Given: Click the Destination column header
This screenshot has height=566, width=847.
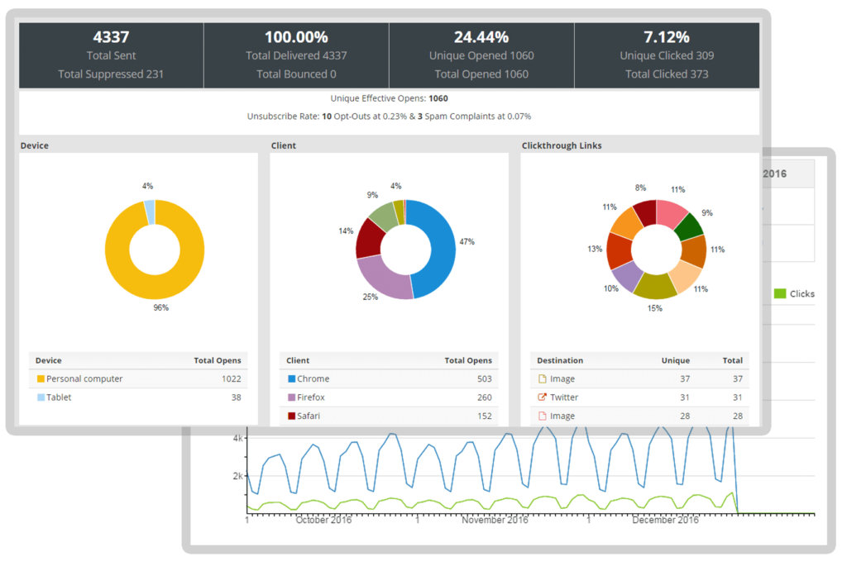Looking at the screenshot, I should click(x=560, y=360).
